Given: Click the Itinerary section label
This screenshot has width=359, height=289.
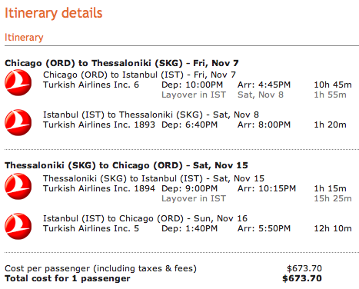Looking at the screenshot, I should click(x=24, y=38).
